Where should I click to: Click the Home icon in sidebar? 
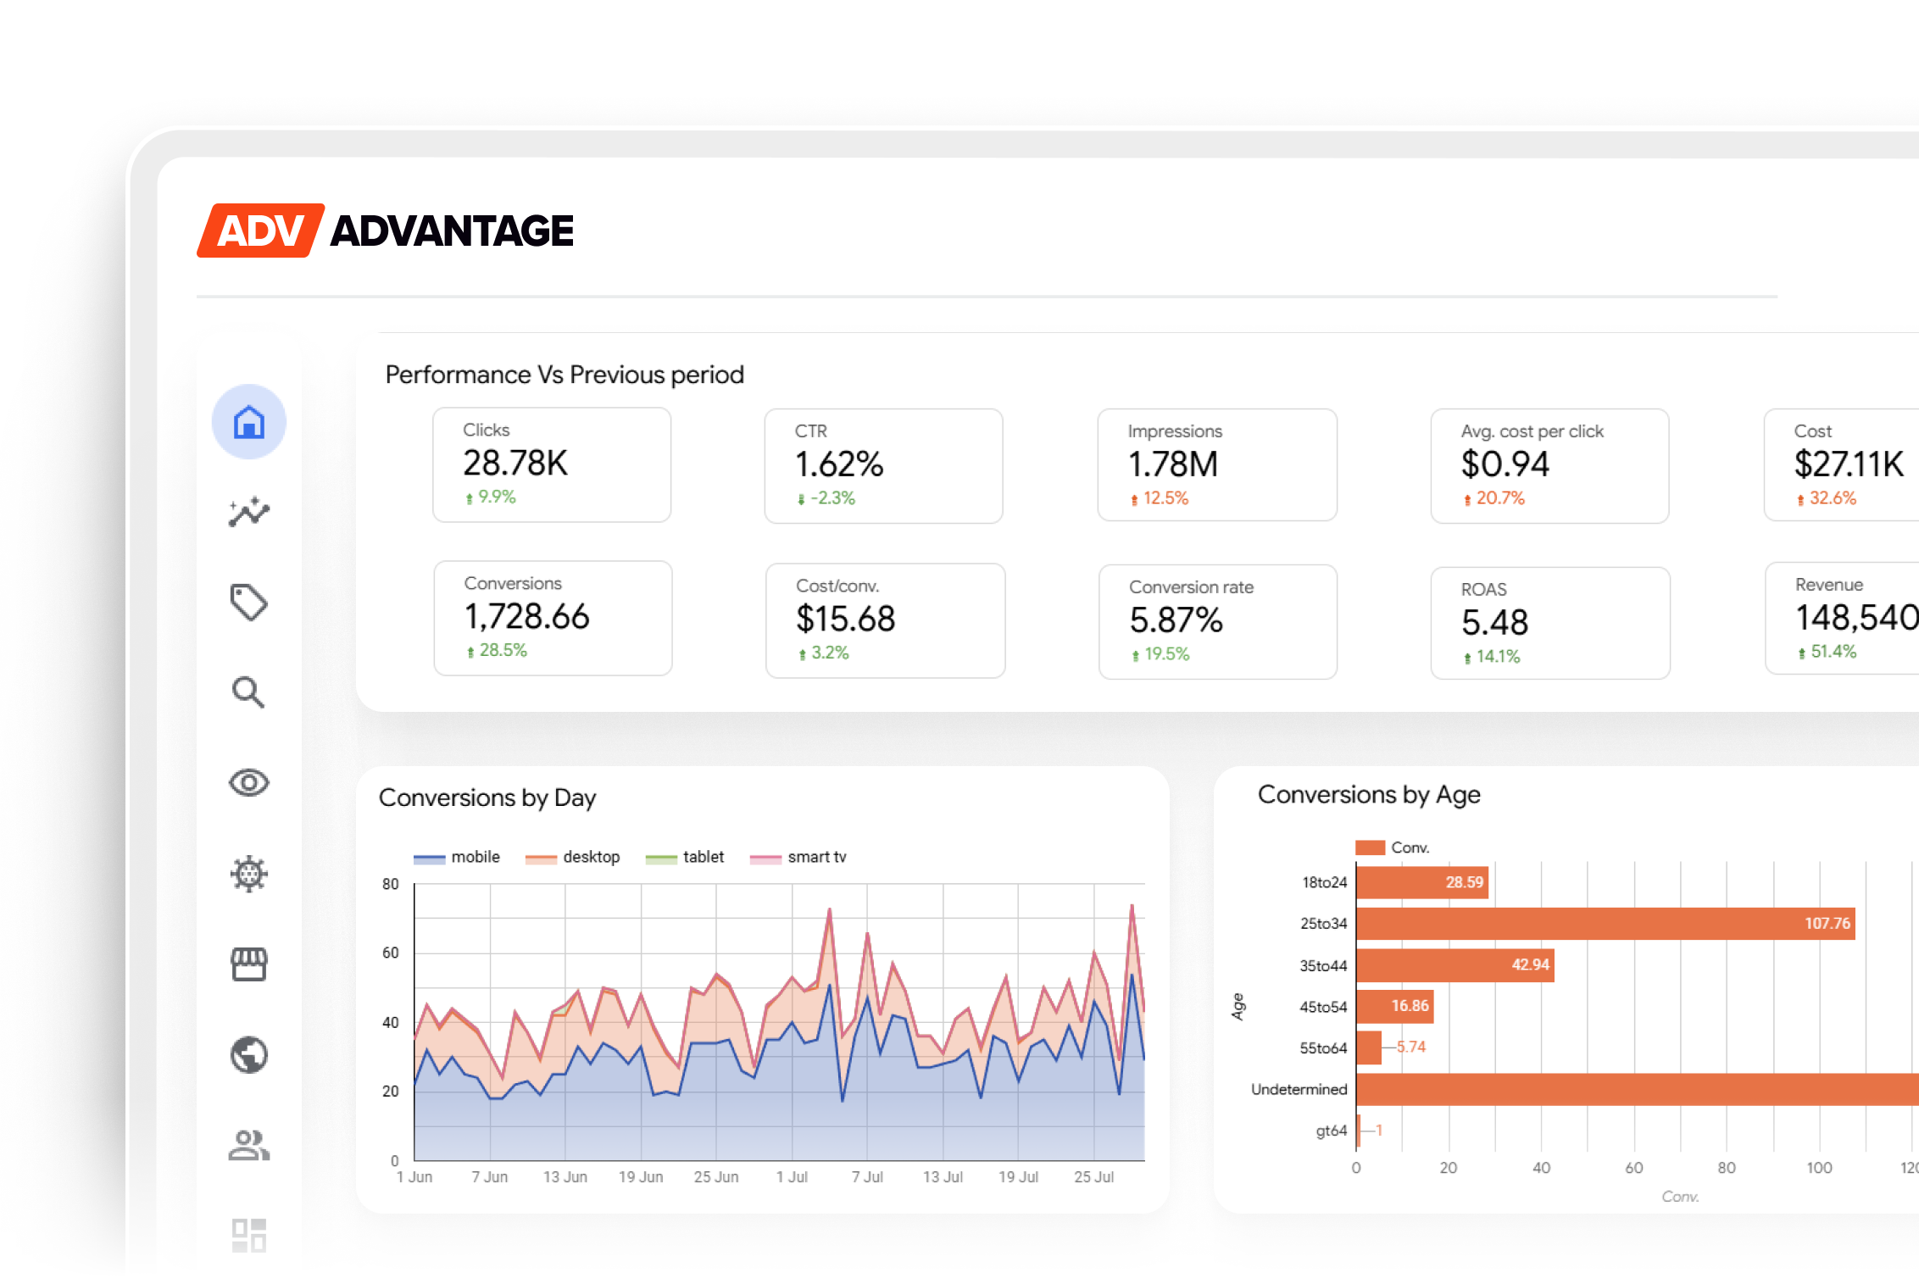pyautogui.click(x=248, y=421)
